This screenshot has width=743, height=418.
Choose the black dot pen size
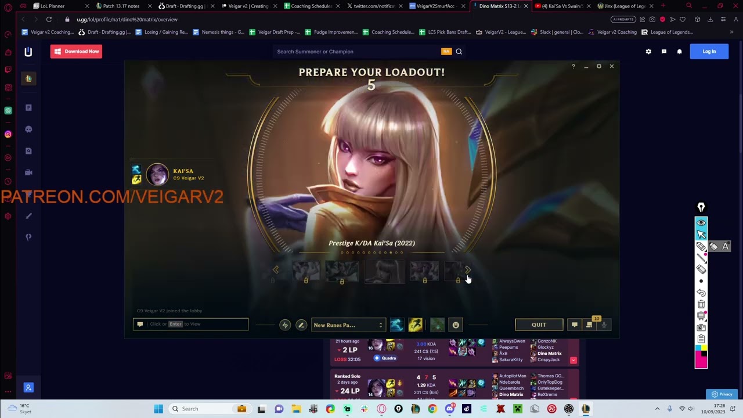click(701, 282)
